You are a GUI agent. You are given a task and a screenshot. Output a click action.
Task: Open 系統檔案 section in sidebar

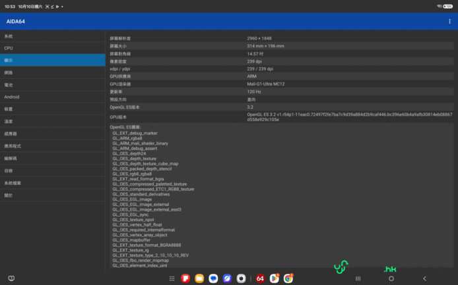point(53,183)
